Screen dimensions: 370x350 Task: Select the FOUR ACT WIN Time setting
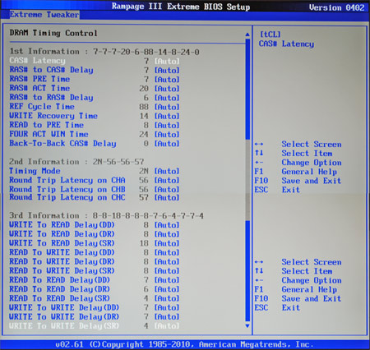[x=95, y=134]
